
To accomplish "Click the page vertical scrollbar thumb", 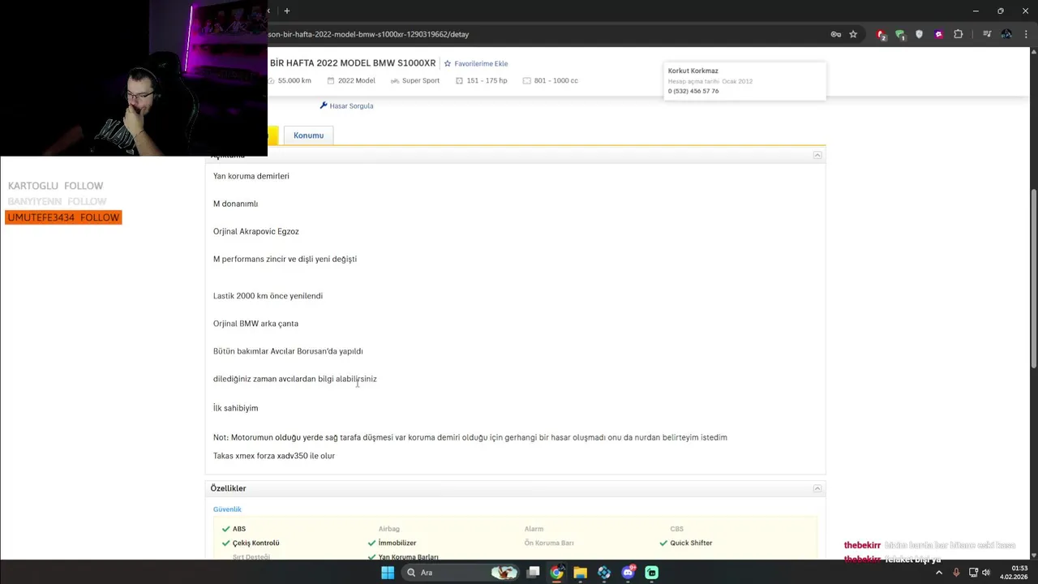I will (x=1033, y=280).
